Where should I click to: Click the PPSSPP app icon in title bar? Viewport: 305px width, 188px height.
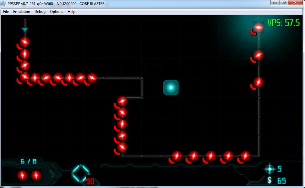click(4, 4)
